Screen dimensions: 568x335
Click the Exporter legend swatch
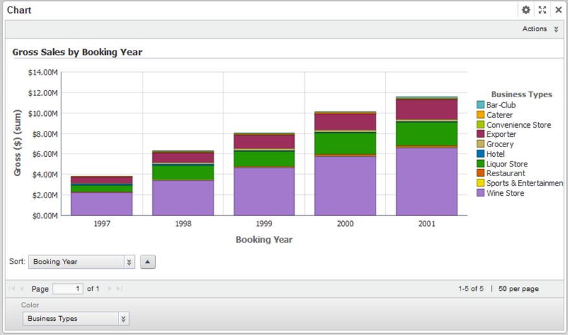click(481, 134)
